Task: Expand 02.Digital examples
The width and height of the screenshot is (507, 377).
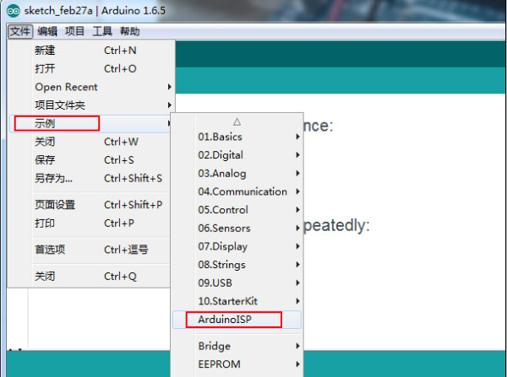Action: click(x=237, y=155)
